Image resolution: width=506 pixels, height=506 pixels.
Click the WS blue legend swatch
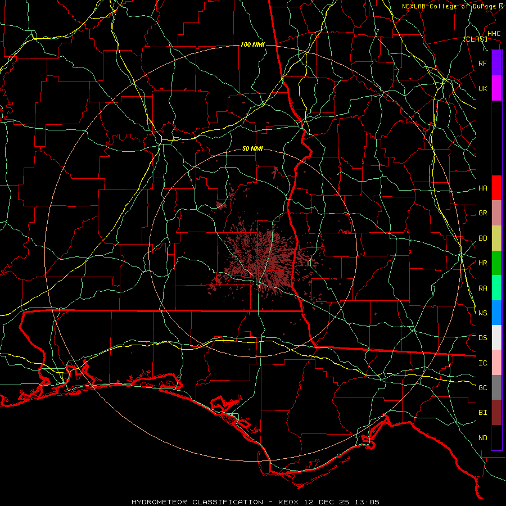pyautogui.click(x=496, y=313)
